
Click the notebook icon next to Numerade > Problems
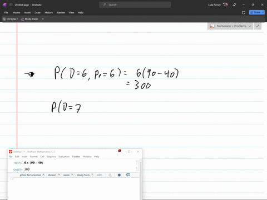(212, 26)
